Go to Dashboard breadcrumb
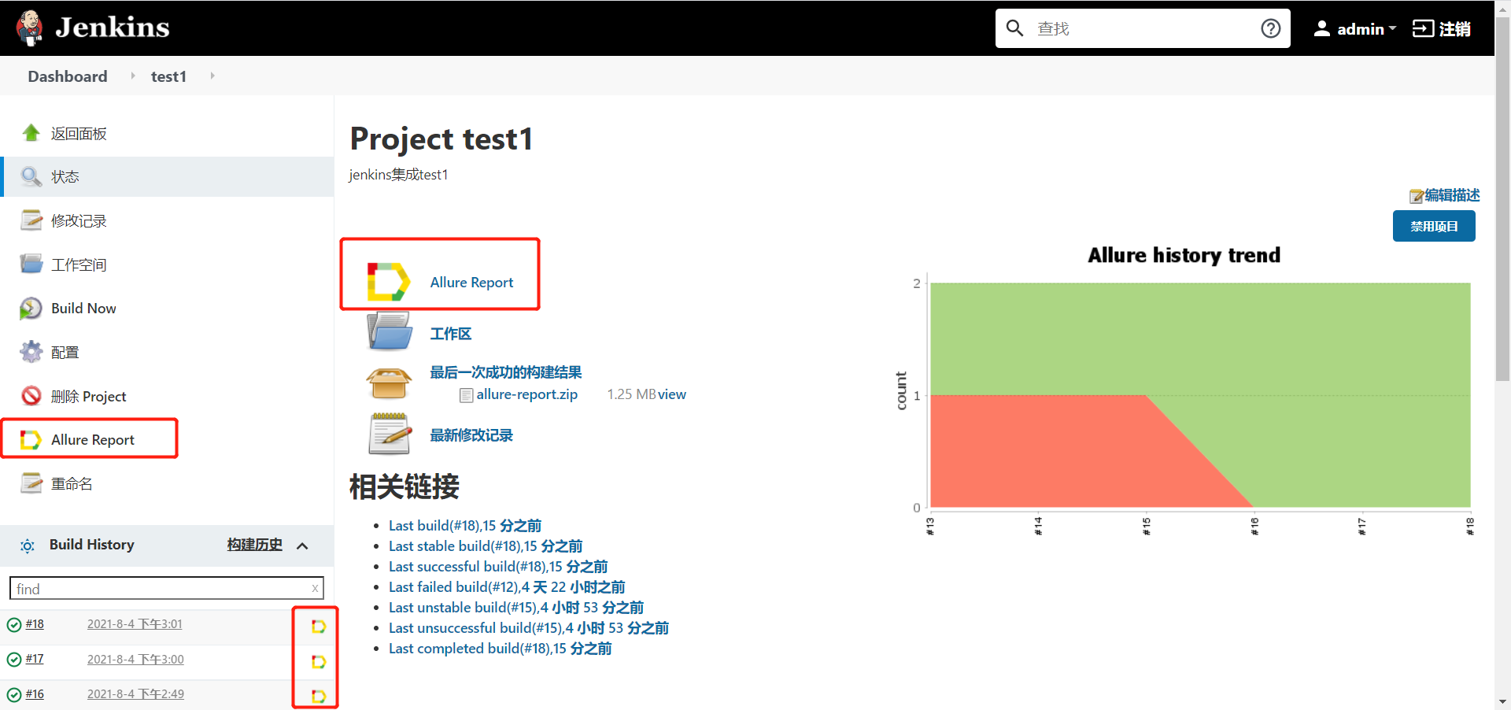The height and width of the screenshot is (710, 1511). coord(68,76)
